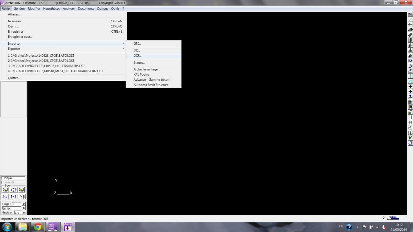413x232 pixels.
Task: Choose Affaire... from the Fichier menu
Action: coord(64,14)
